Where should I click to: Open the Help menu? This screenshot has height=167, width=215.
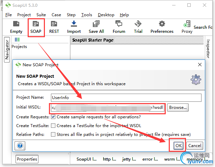click(x=124, y=15)
